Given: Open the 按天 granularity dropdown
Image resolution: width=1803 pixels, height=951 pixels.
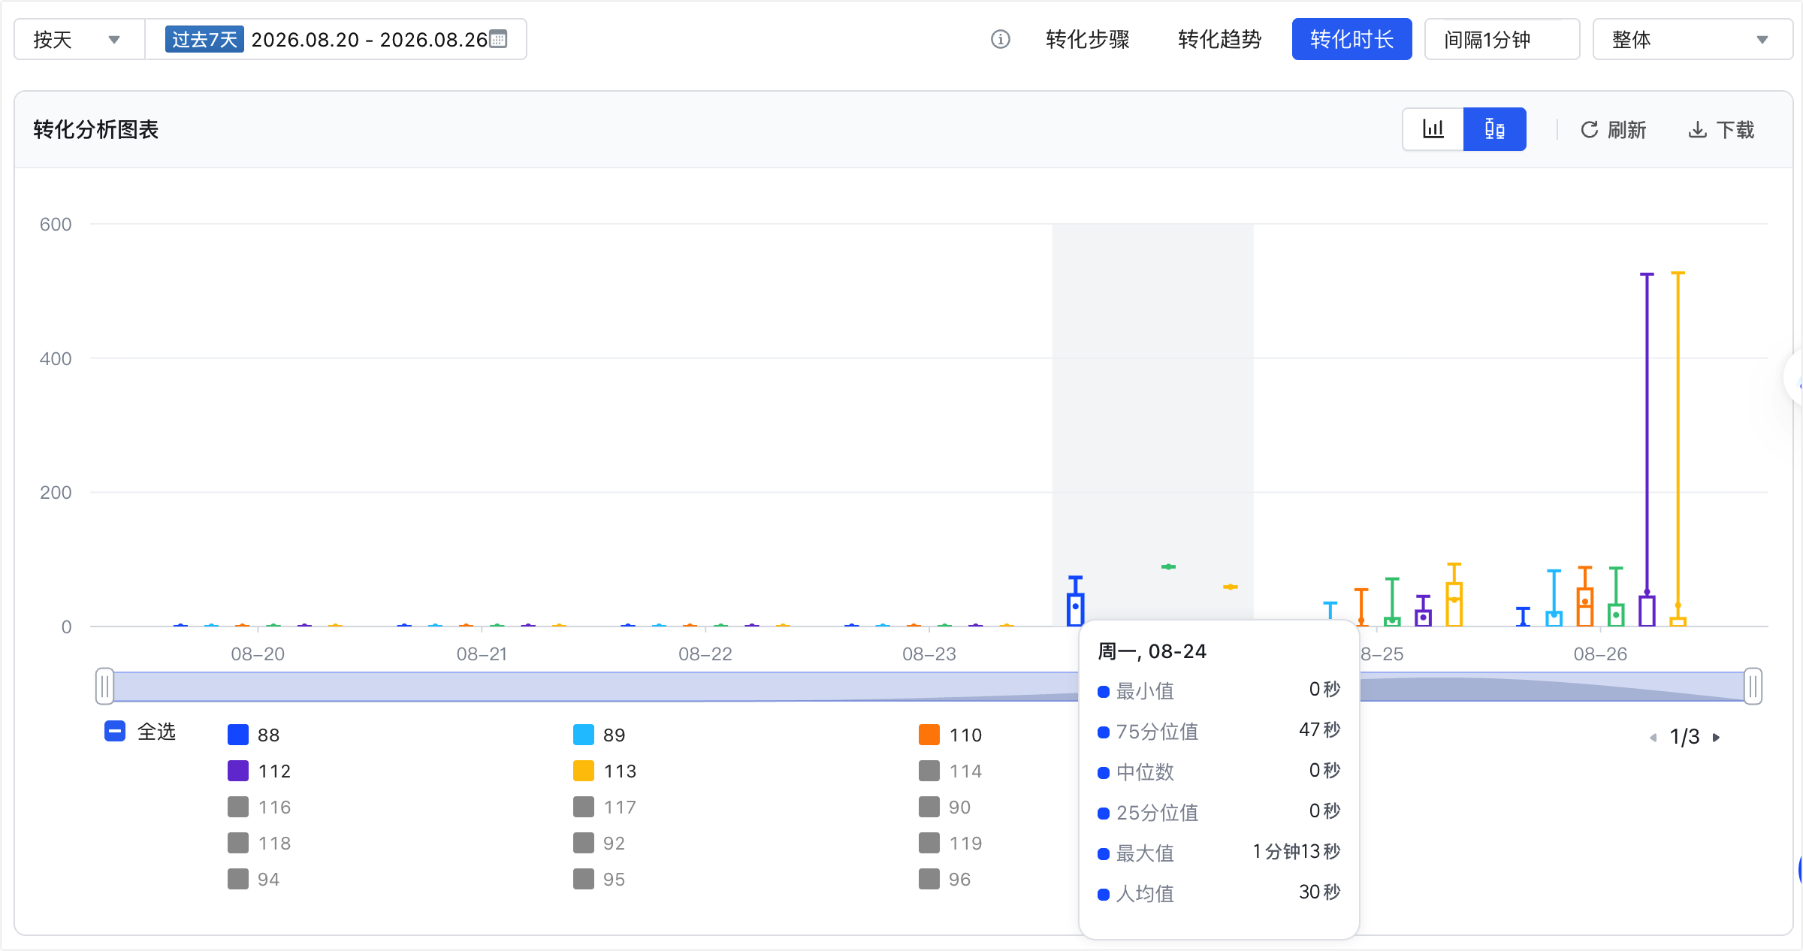Looking at the screenshot, I should coord(79,39).
